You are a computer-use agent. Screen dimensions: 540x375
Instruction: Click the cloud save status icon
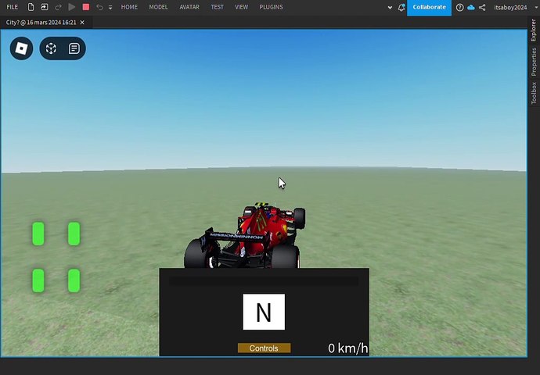[471, 7]
